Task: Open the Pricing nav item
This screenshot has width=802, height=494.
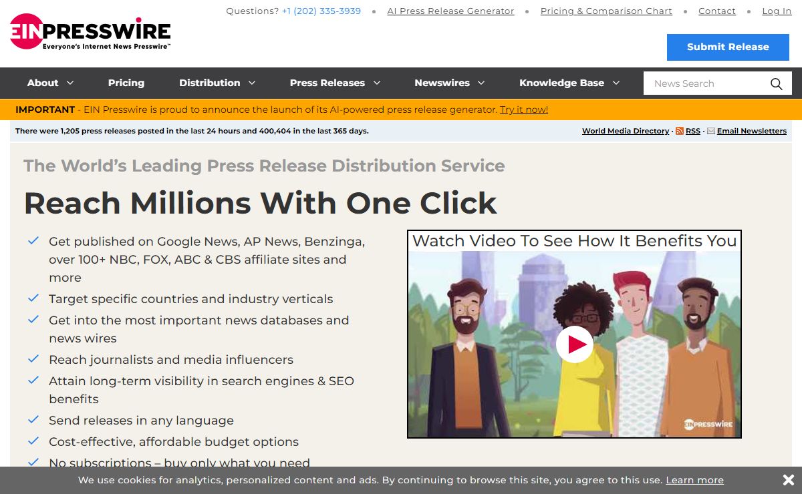Action: (126, 83)
